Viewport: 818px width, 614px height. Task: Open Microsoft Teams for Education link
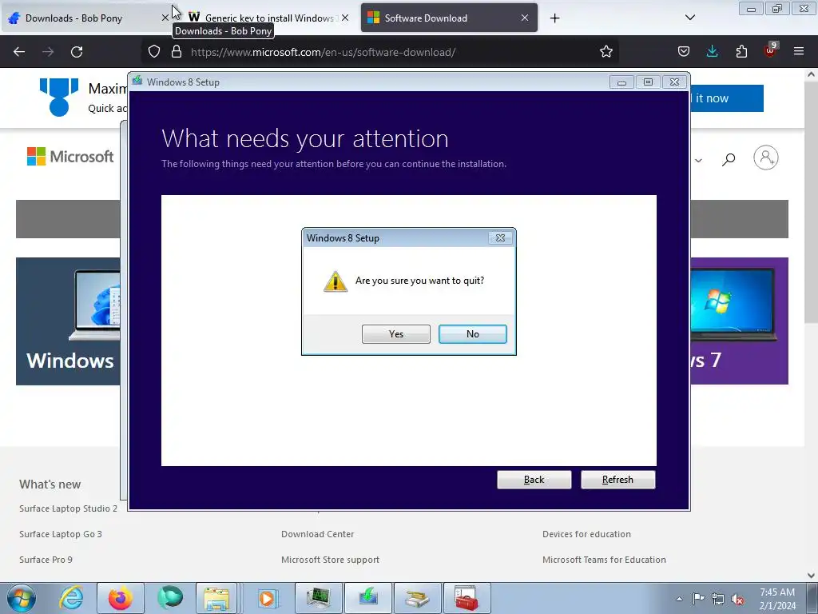pos(604,560)
